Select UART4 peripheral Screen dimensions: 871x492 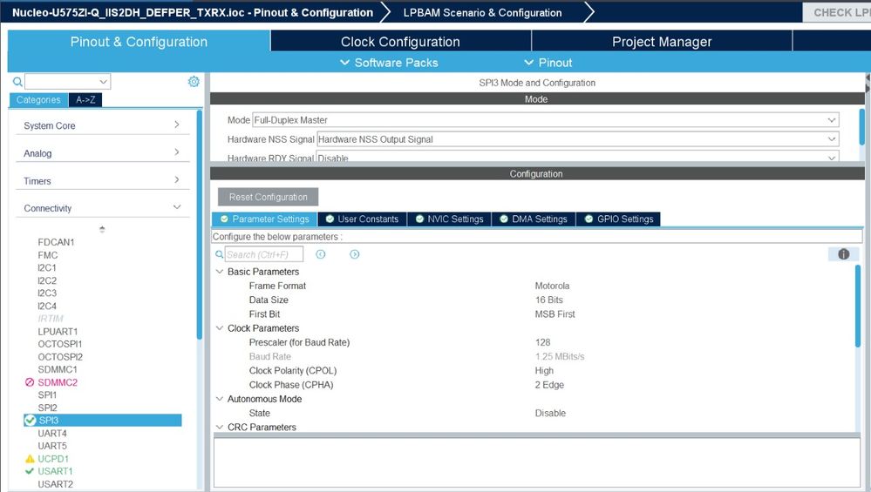click(x=52, y=433)
